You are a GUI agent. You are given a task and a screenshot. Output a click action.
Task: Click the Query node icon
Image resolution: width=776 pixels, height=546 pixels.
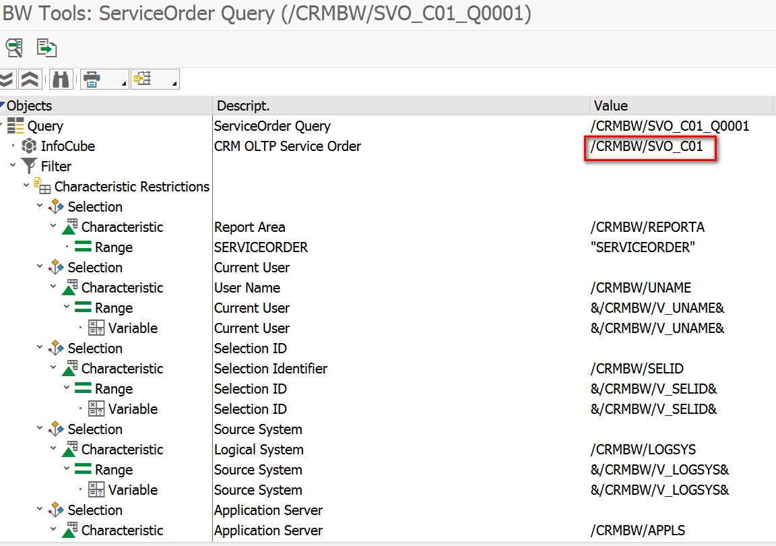click(15, 126)
